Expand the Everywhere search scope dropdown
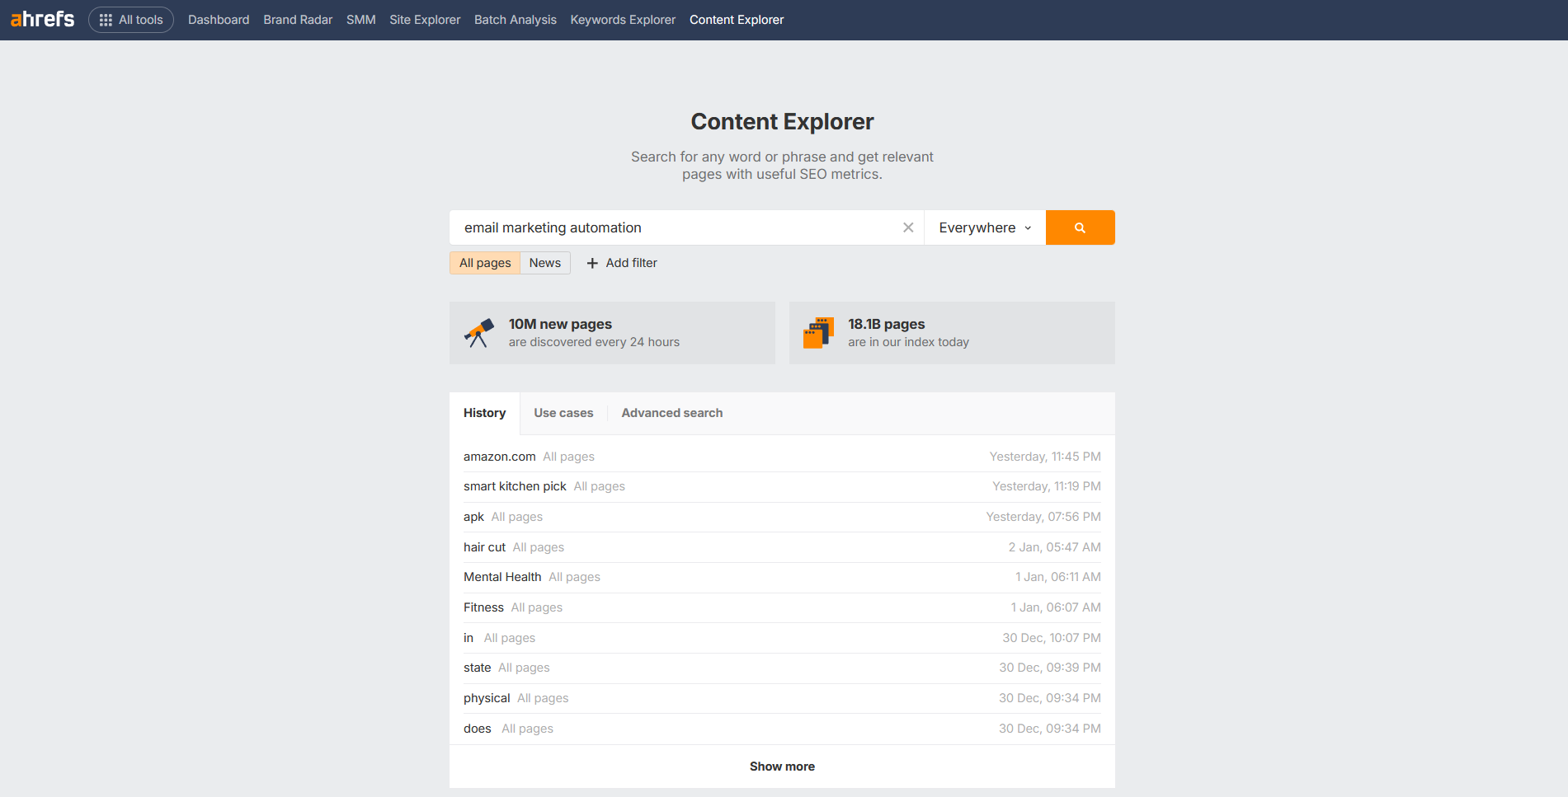Viewport: 1568px width, 797px height. coord(984,227)
